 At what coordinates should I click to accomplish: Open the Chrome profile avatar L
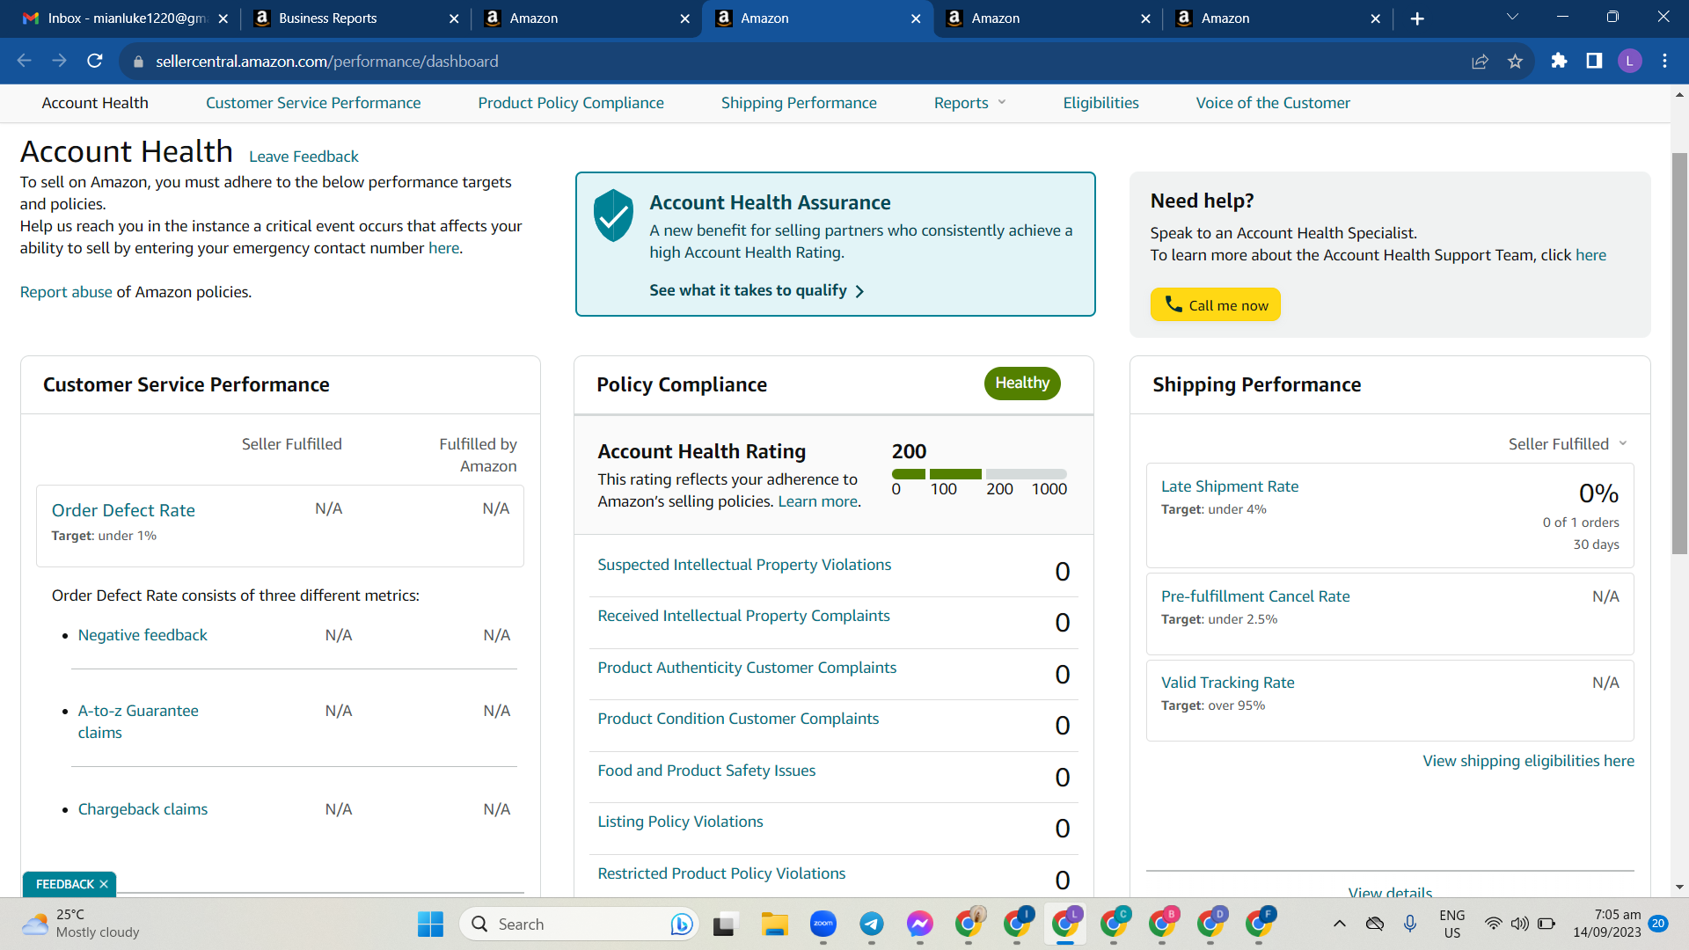[1629, 61]
